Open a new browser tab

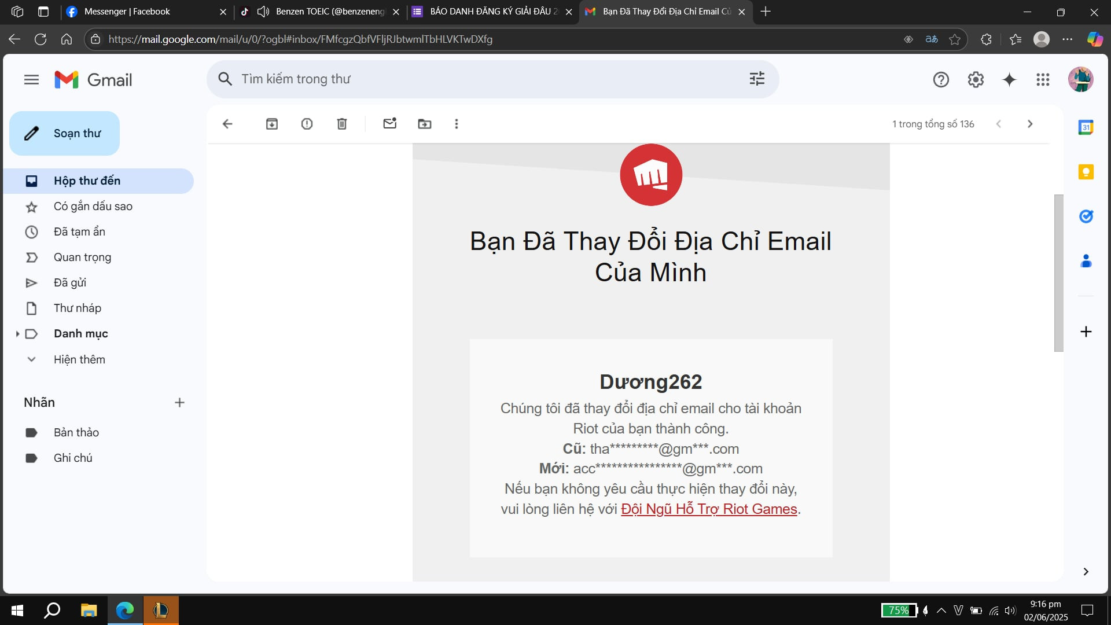(x=766, y=12)
